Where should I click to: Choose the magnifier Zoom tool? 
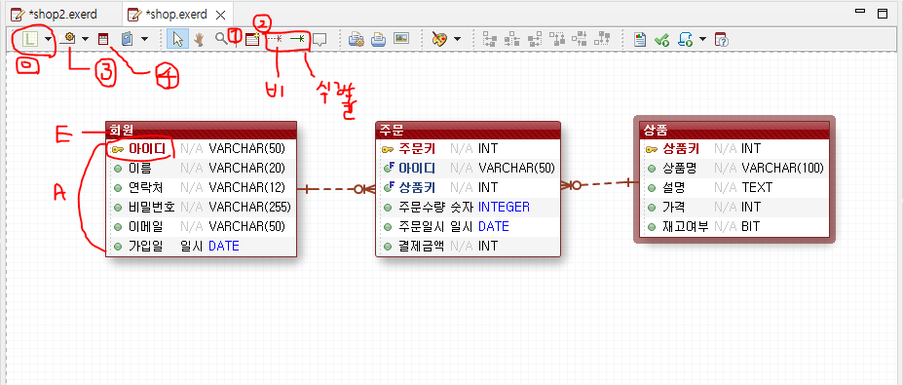(x=221, y=39)
